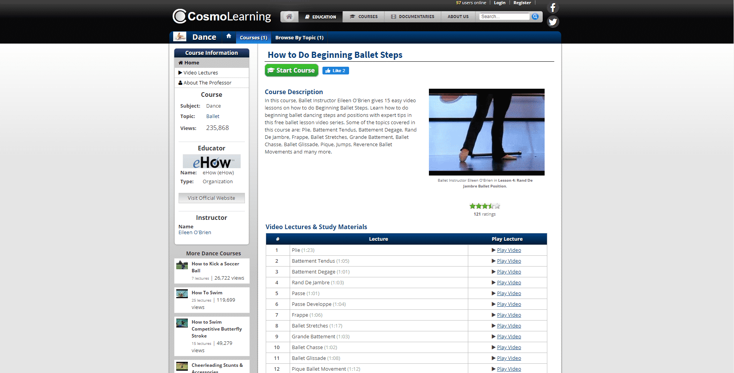Click the Dance subject thumbnail icon

[180, 37]
